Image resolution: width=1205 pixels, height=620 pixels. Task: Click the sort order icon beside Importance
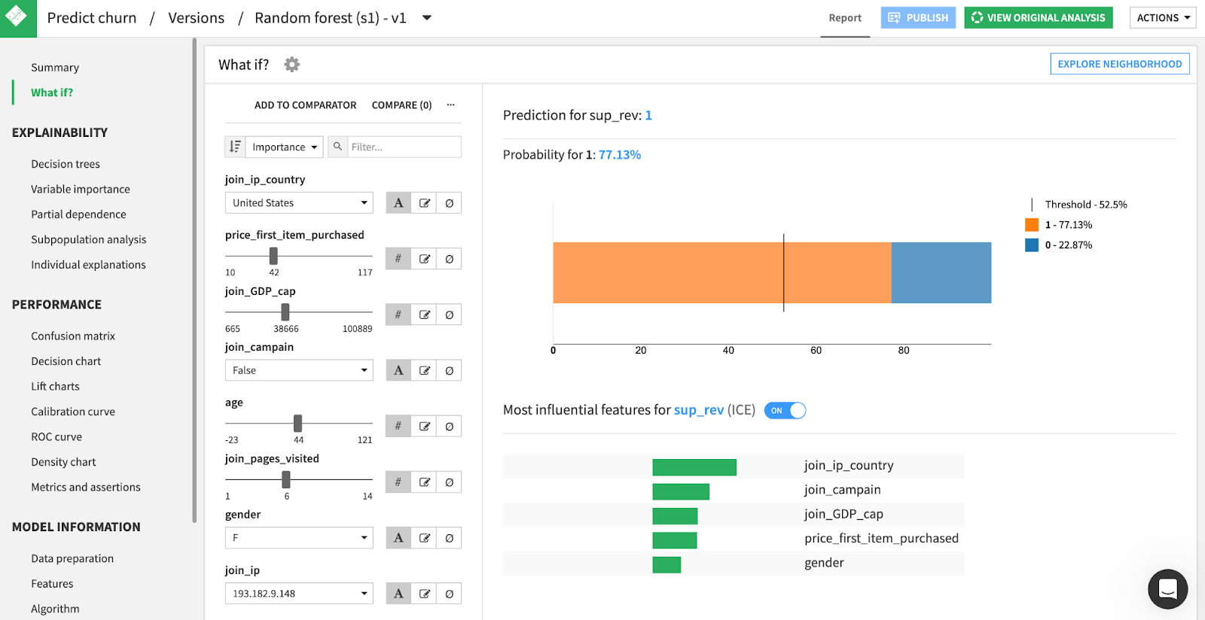235,147
